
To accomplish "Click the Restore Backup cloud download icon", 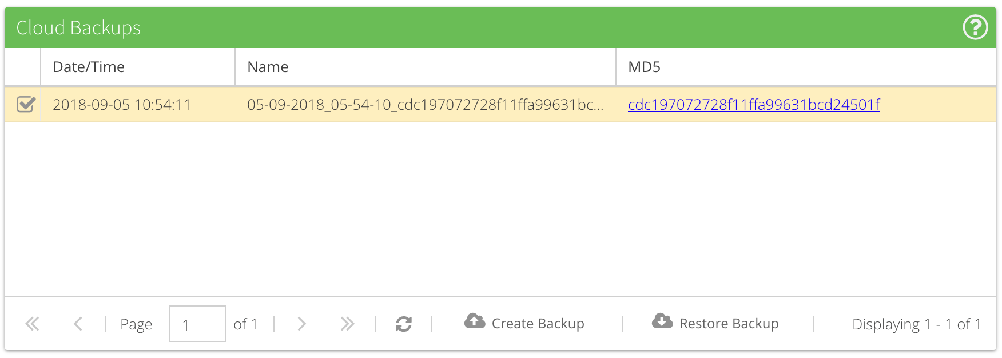I will pyautogui.click(x=662, y=321).
